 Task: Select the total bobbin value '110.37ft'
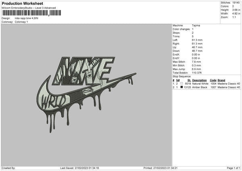197,73
